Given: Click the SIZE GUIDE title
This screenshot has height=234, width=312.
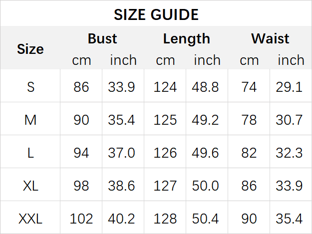Looking at the screenshot, I should coord(156,14).
